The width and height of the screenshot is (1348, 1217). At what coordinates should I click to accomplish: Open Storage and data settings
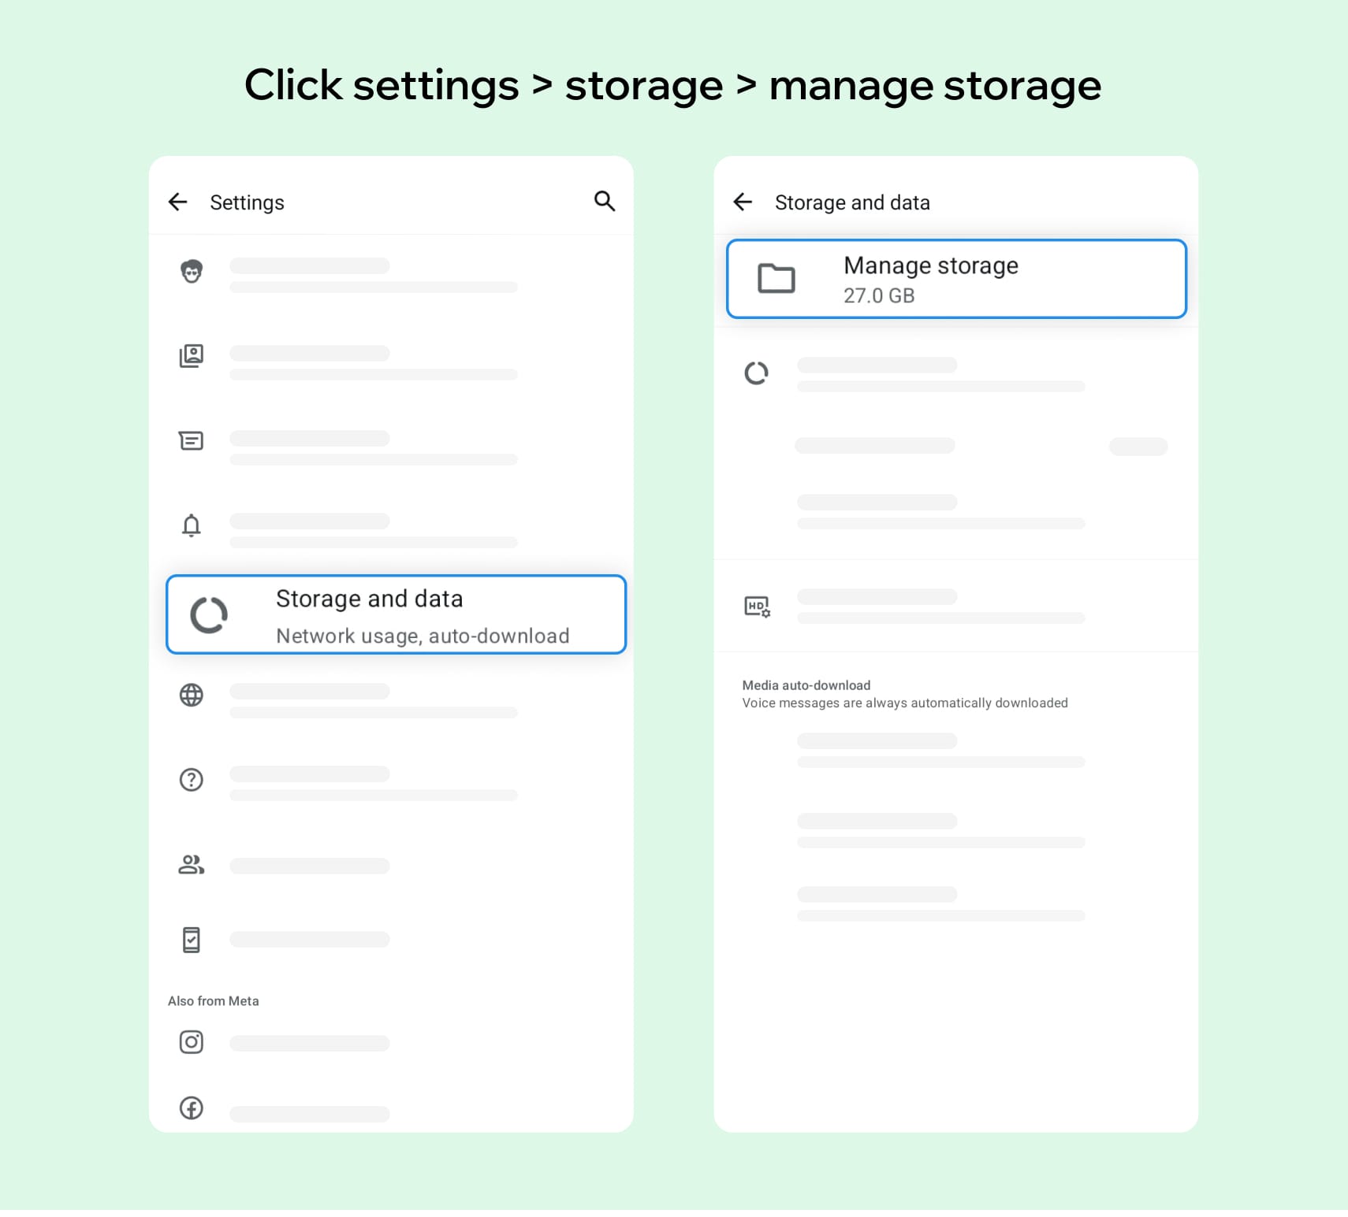tap(396, 615)
